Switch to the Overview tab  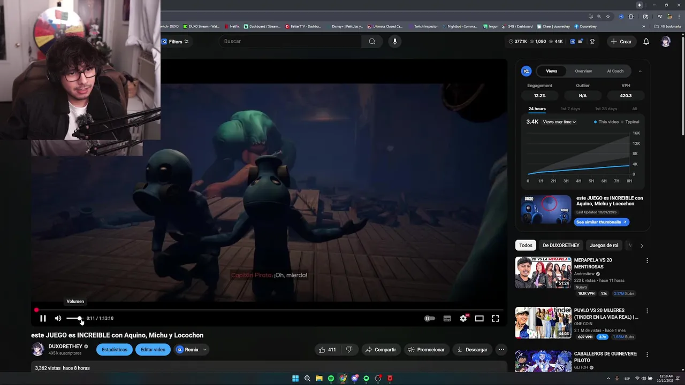click(583, 71)
